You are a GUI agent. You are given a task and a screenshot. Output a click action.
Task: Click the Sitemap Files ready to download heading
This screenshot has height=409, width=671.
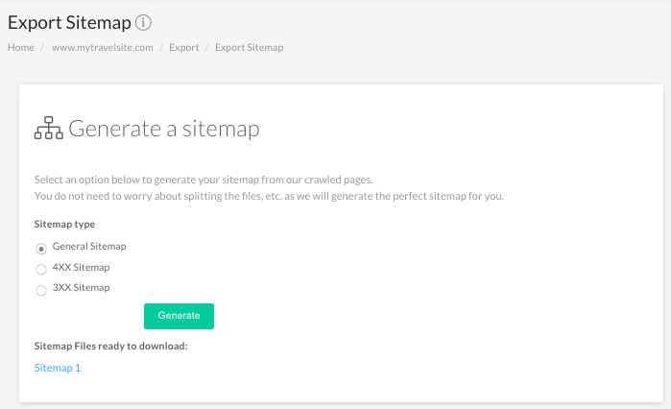click(110, 346)
